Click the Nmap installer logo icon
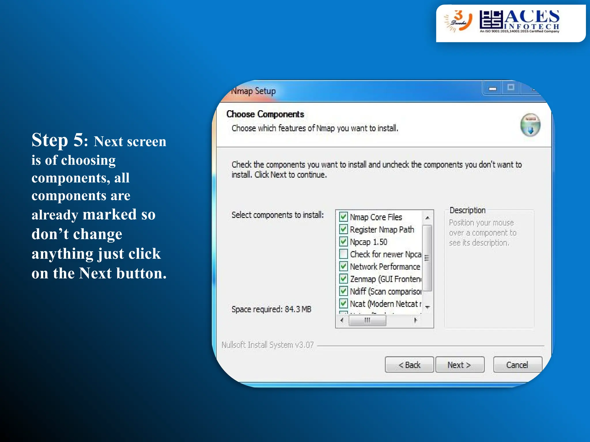The image size is (590, 442). tap(530, 125)
